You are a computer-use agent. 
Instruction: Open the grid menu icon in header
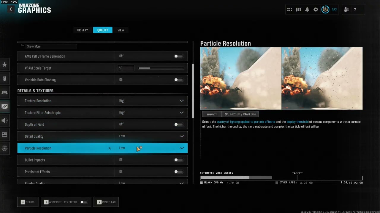click(290, 10)
